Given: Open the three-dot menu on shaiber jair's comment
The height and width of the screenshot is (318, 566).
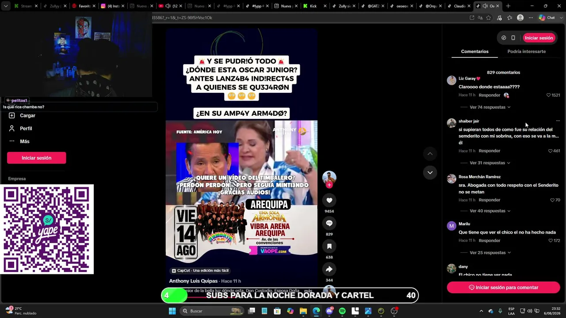Looking at the screenshot, I should pyautogui.click(x=558, y=121).
